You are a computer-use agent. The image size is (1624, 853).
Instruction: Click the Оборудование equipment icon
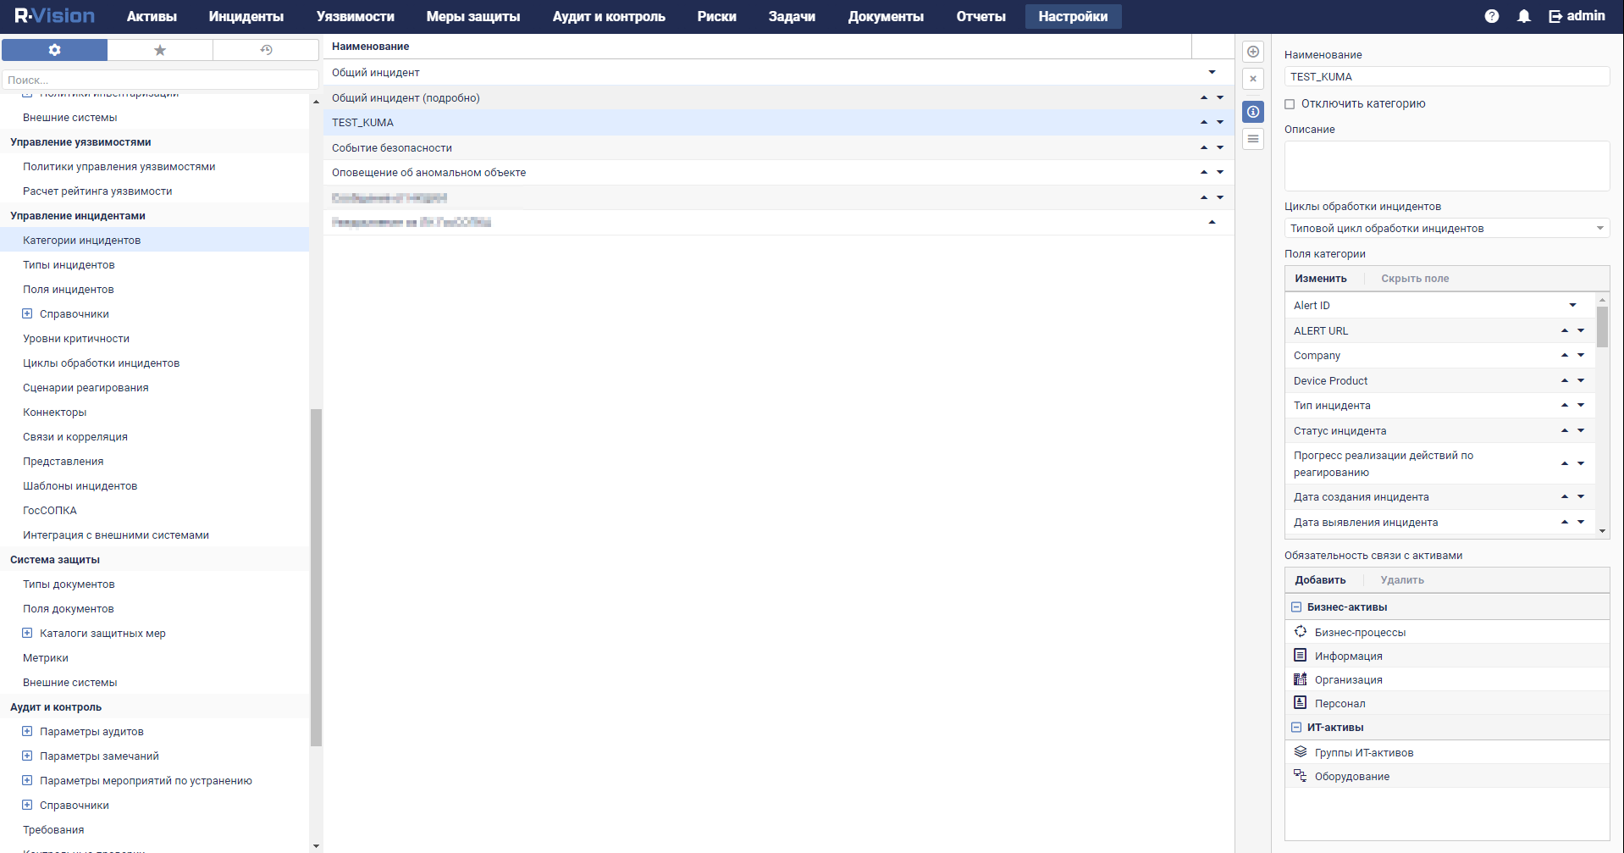[1301, 775]
